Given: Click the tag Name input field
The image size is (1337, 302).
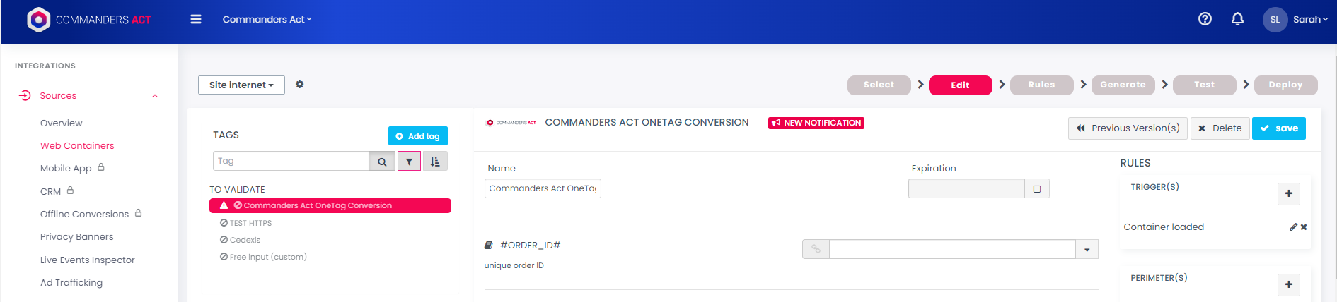Looking at the screenshot, I should 542,188.
